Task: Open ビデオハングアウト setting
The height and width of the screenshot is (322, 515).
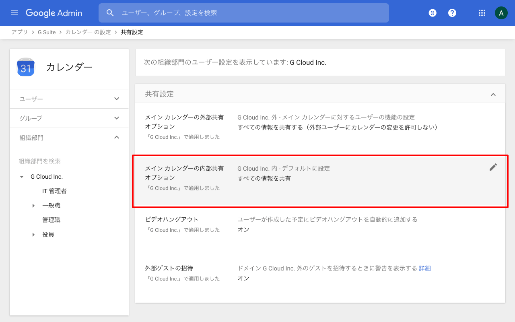Action: coord(320,231)
